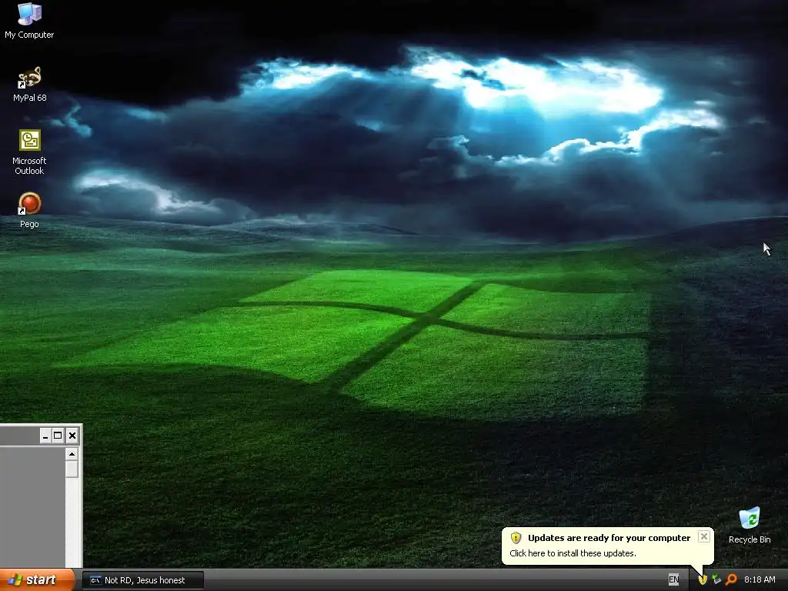Click 'Click here to install these updates' text
Screen dimensions: 788x591
573,553
